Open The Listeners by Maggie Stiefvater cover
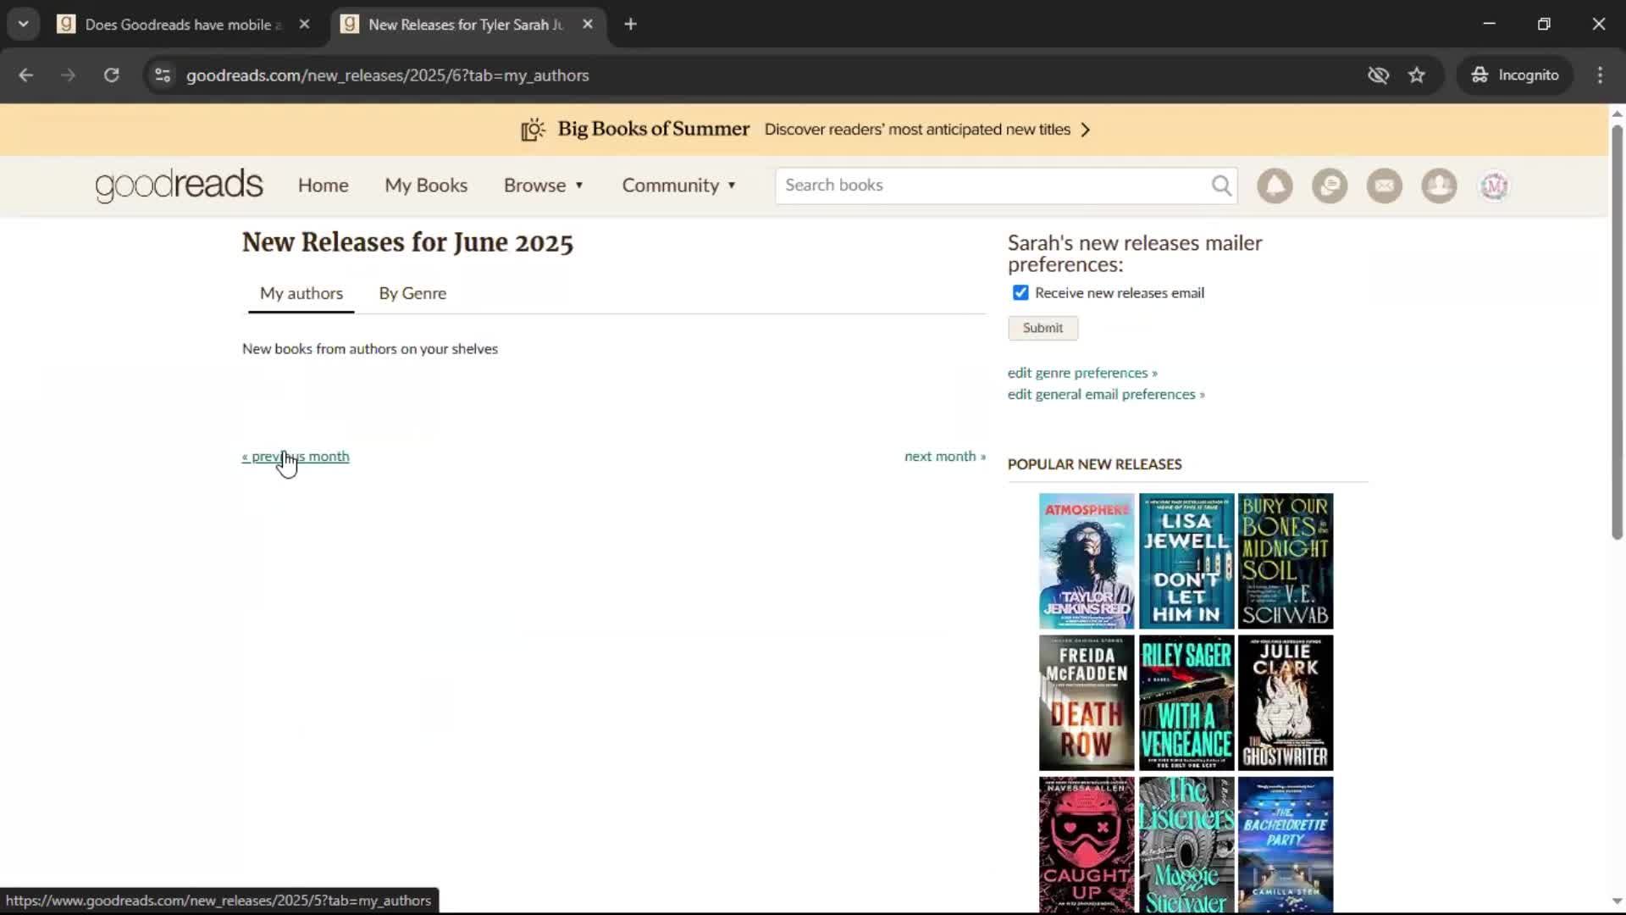Viewport: 1626px width, 915px height. [1186, 845]
